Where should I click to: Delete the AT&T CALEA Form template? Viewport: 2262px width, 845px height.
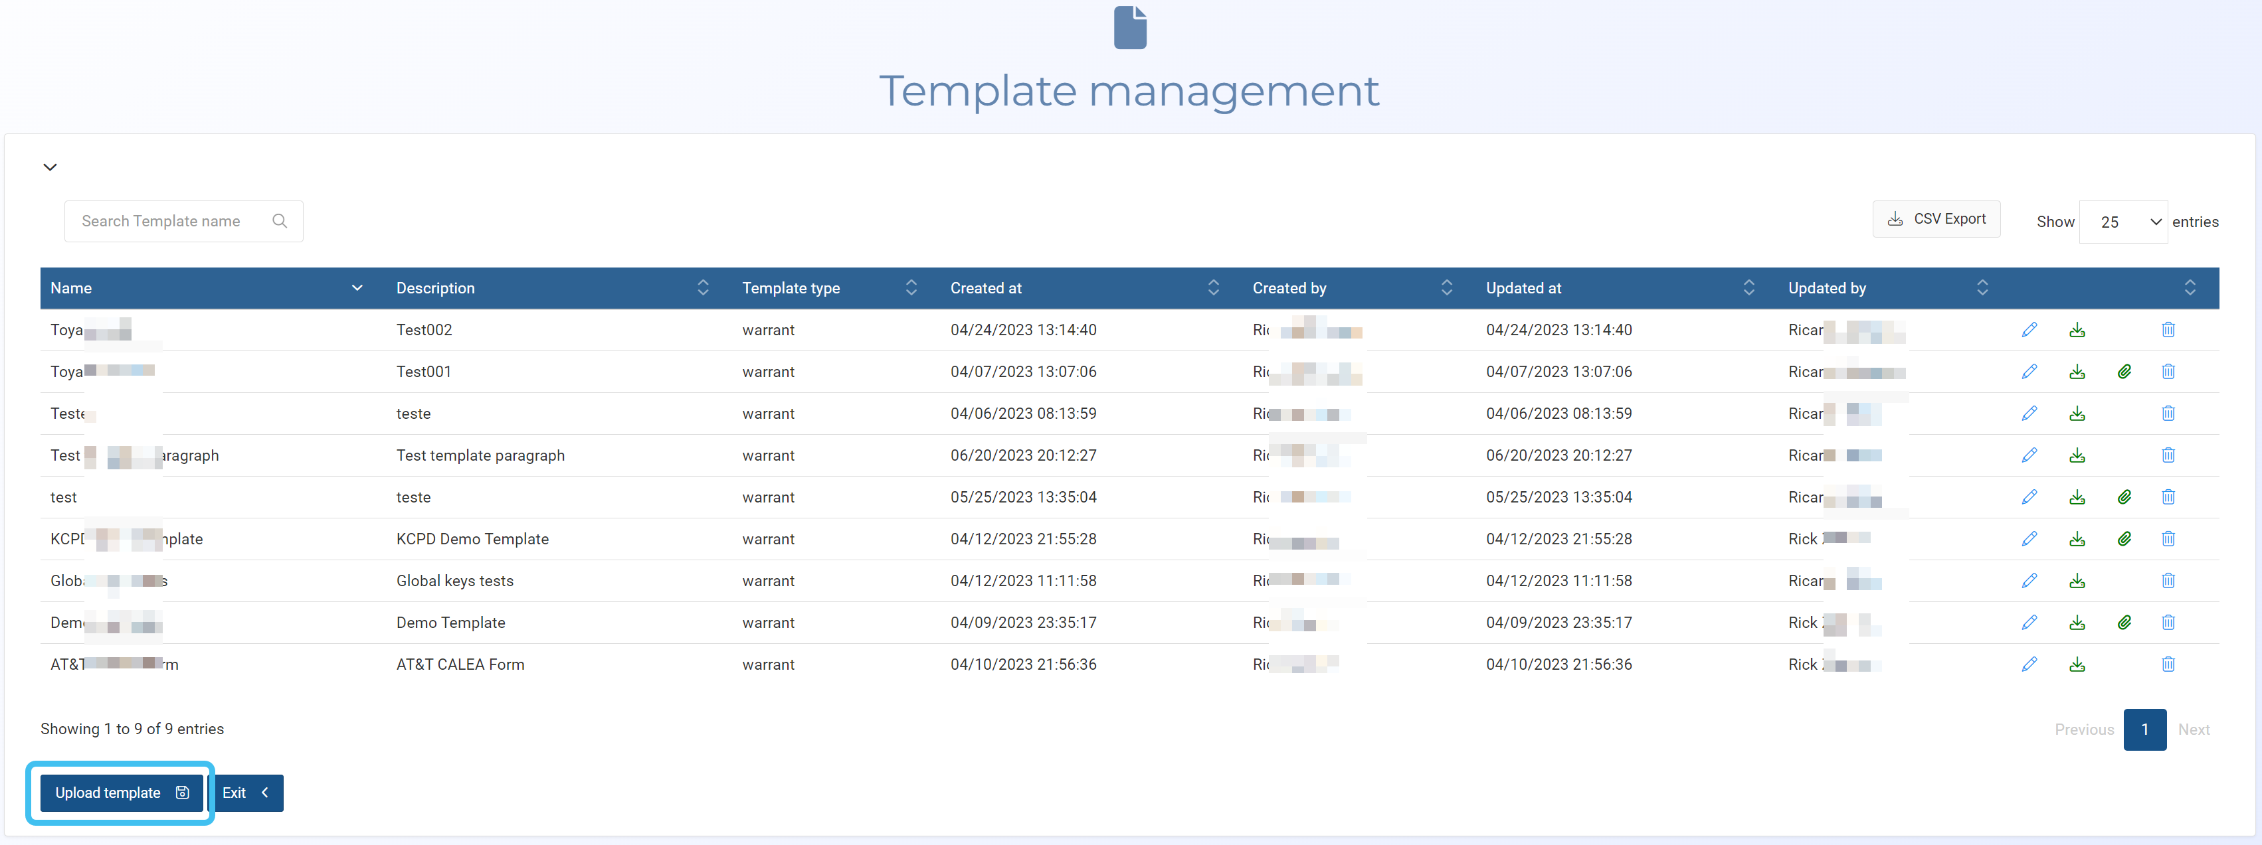[2167, 664]
